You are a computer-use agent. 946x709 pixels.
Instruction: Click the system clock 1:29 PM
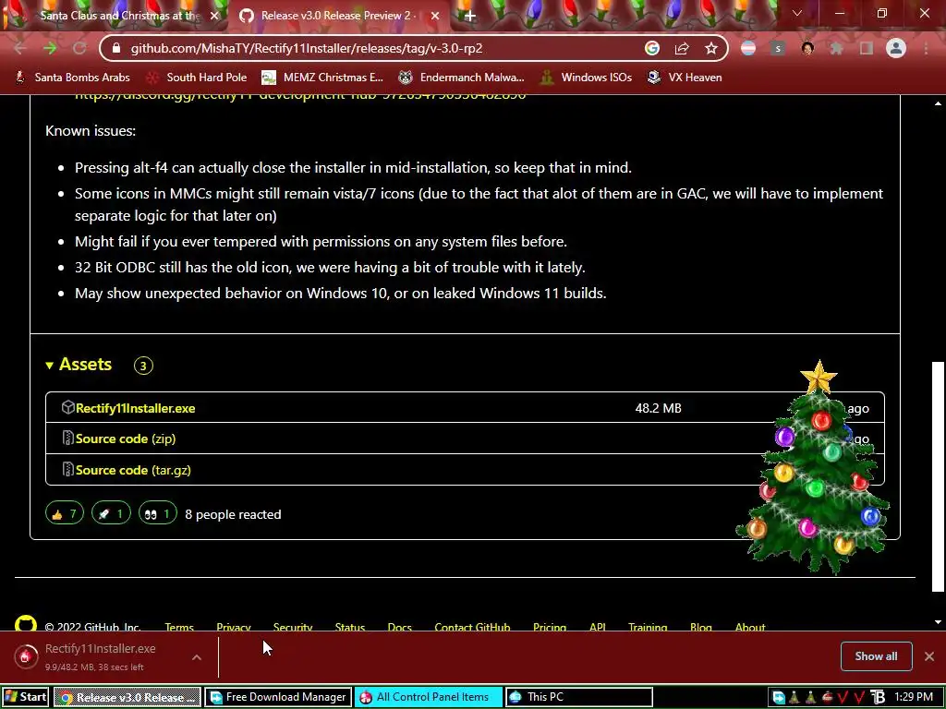(914, 697)
